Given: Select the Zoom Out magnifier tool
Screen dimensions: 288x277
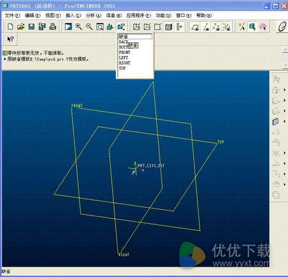Looking at the screenshot, I should coord(89,26).
